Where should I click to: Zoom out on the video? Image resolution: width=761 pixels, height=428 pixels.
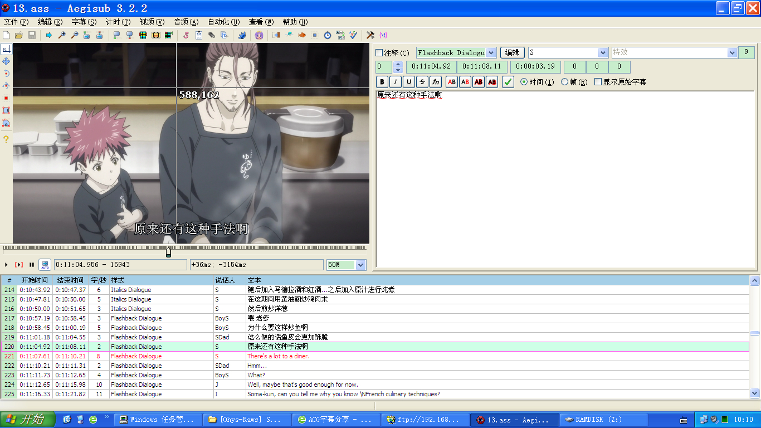pyautogui.click(x=74, y=35)
